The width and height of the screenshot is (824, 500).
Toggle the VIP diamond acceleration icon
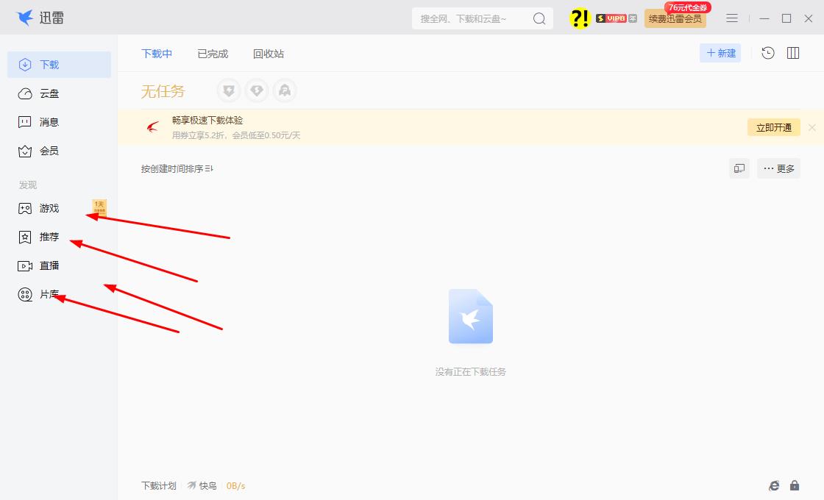click(256, 90)
